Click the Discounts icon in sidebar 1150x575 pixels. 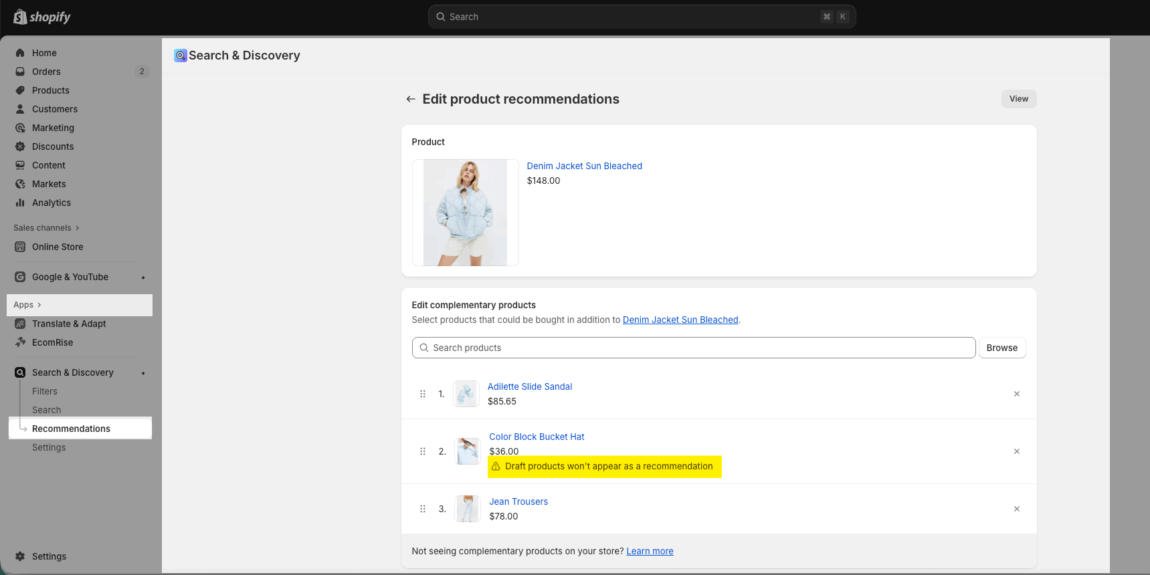[20, 146]
